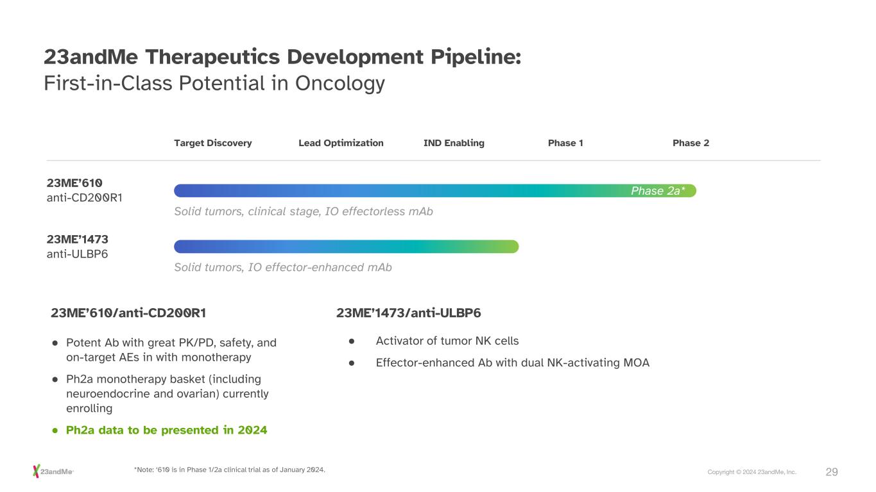Select the Target Discovery column header

tap(212, 143)
